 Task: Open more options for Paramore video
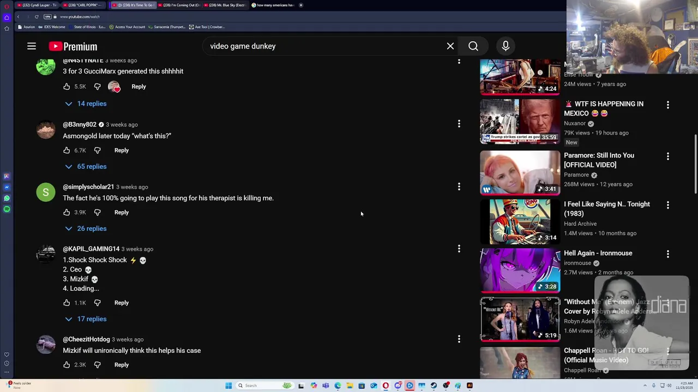click(x=668, y=156)
